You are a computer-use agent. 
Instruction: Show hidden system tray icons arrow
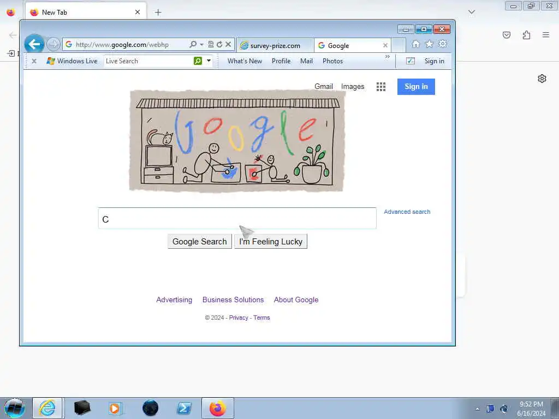click(x=477, y=409)
